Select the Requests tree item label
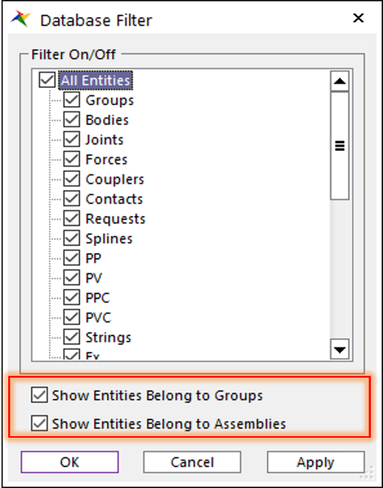The height and width of the screenshot is (488, 383). tap(115, 218)
